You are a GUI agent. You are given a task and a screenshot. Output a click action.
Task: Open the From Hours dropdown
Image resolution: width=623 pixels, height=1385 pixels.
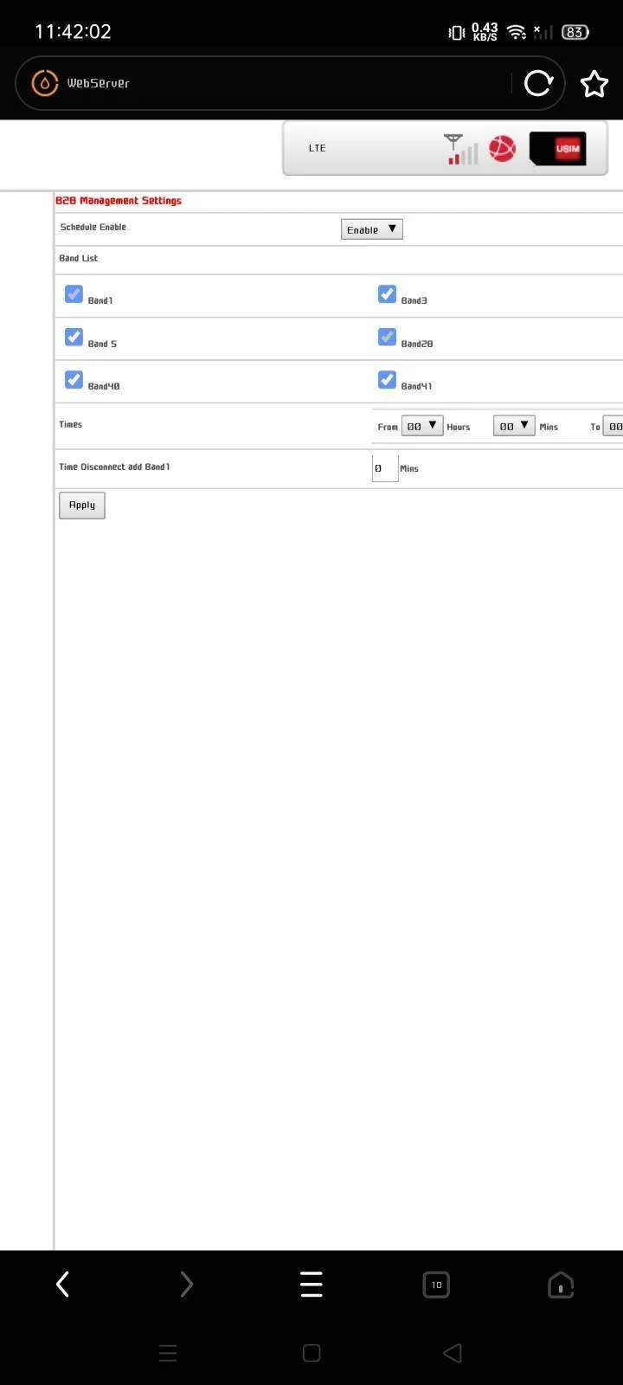tap(422, 426)
